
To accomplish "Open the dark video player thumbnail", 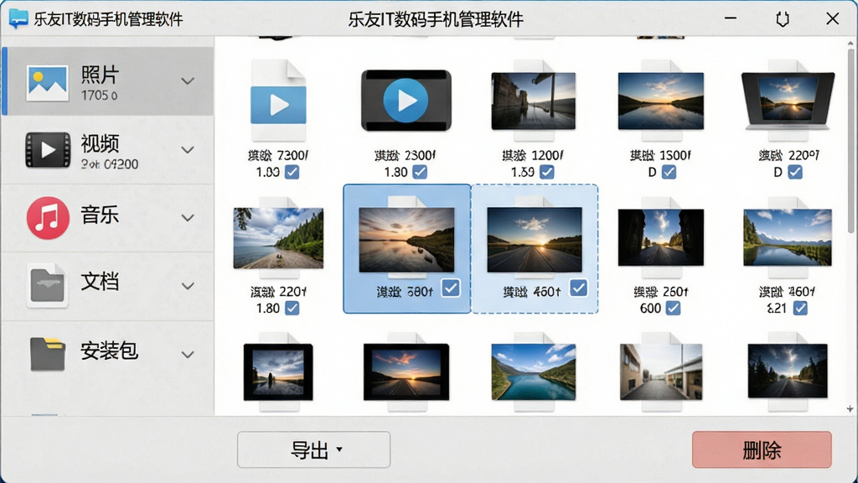I will (406, 101).
